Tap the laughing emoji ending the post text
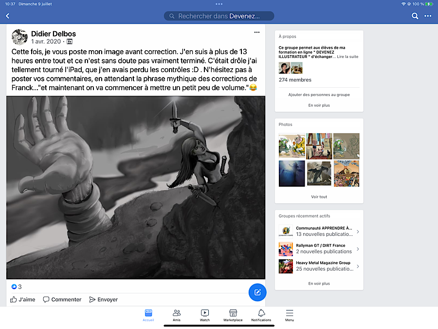 click(x=253, y=88)
